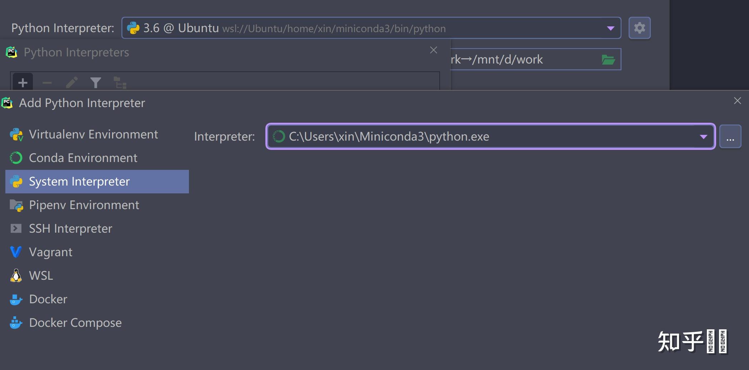
Task: Expand the Interpreter path combo box
Action: pyautogui.click(x=703, y=136)
